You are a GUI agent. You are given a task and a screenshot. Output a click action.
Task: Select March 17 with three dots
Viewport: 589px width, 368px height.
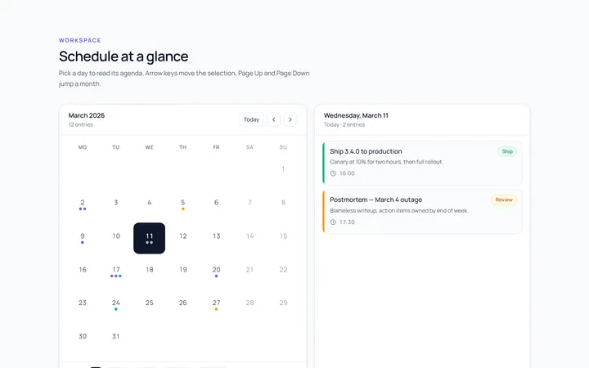[116, 270]
